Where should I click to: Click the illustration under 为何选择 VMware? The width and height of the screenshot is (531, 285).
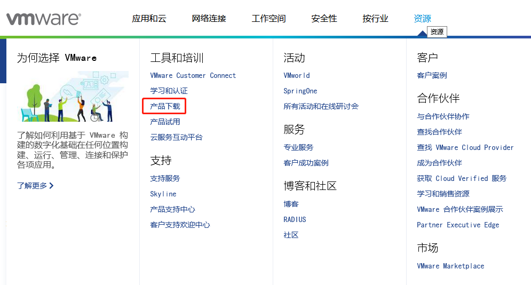click(73, 97)
